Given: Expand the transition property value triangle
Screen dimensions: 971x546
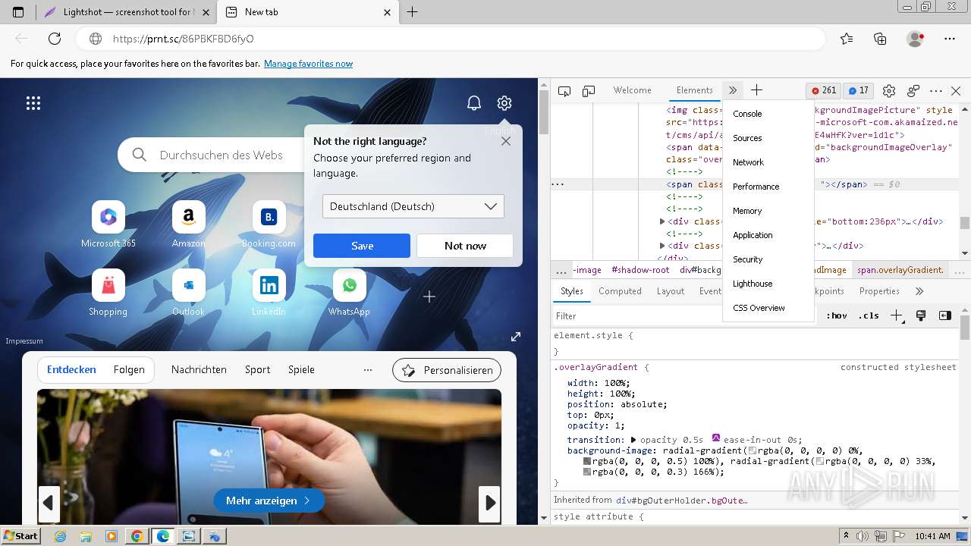Looking at the screenshot, I should tap(633, 439).
